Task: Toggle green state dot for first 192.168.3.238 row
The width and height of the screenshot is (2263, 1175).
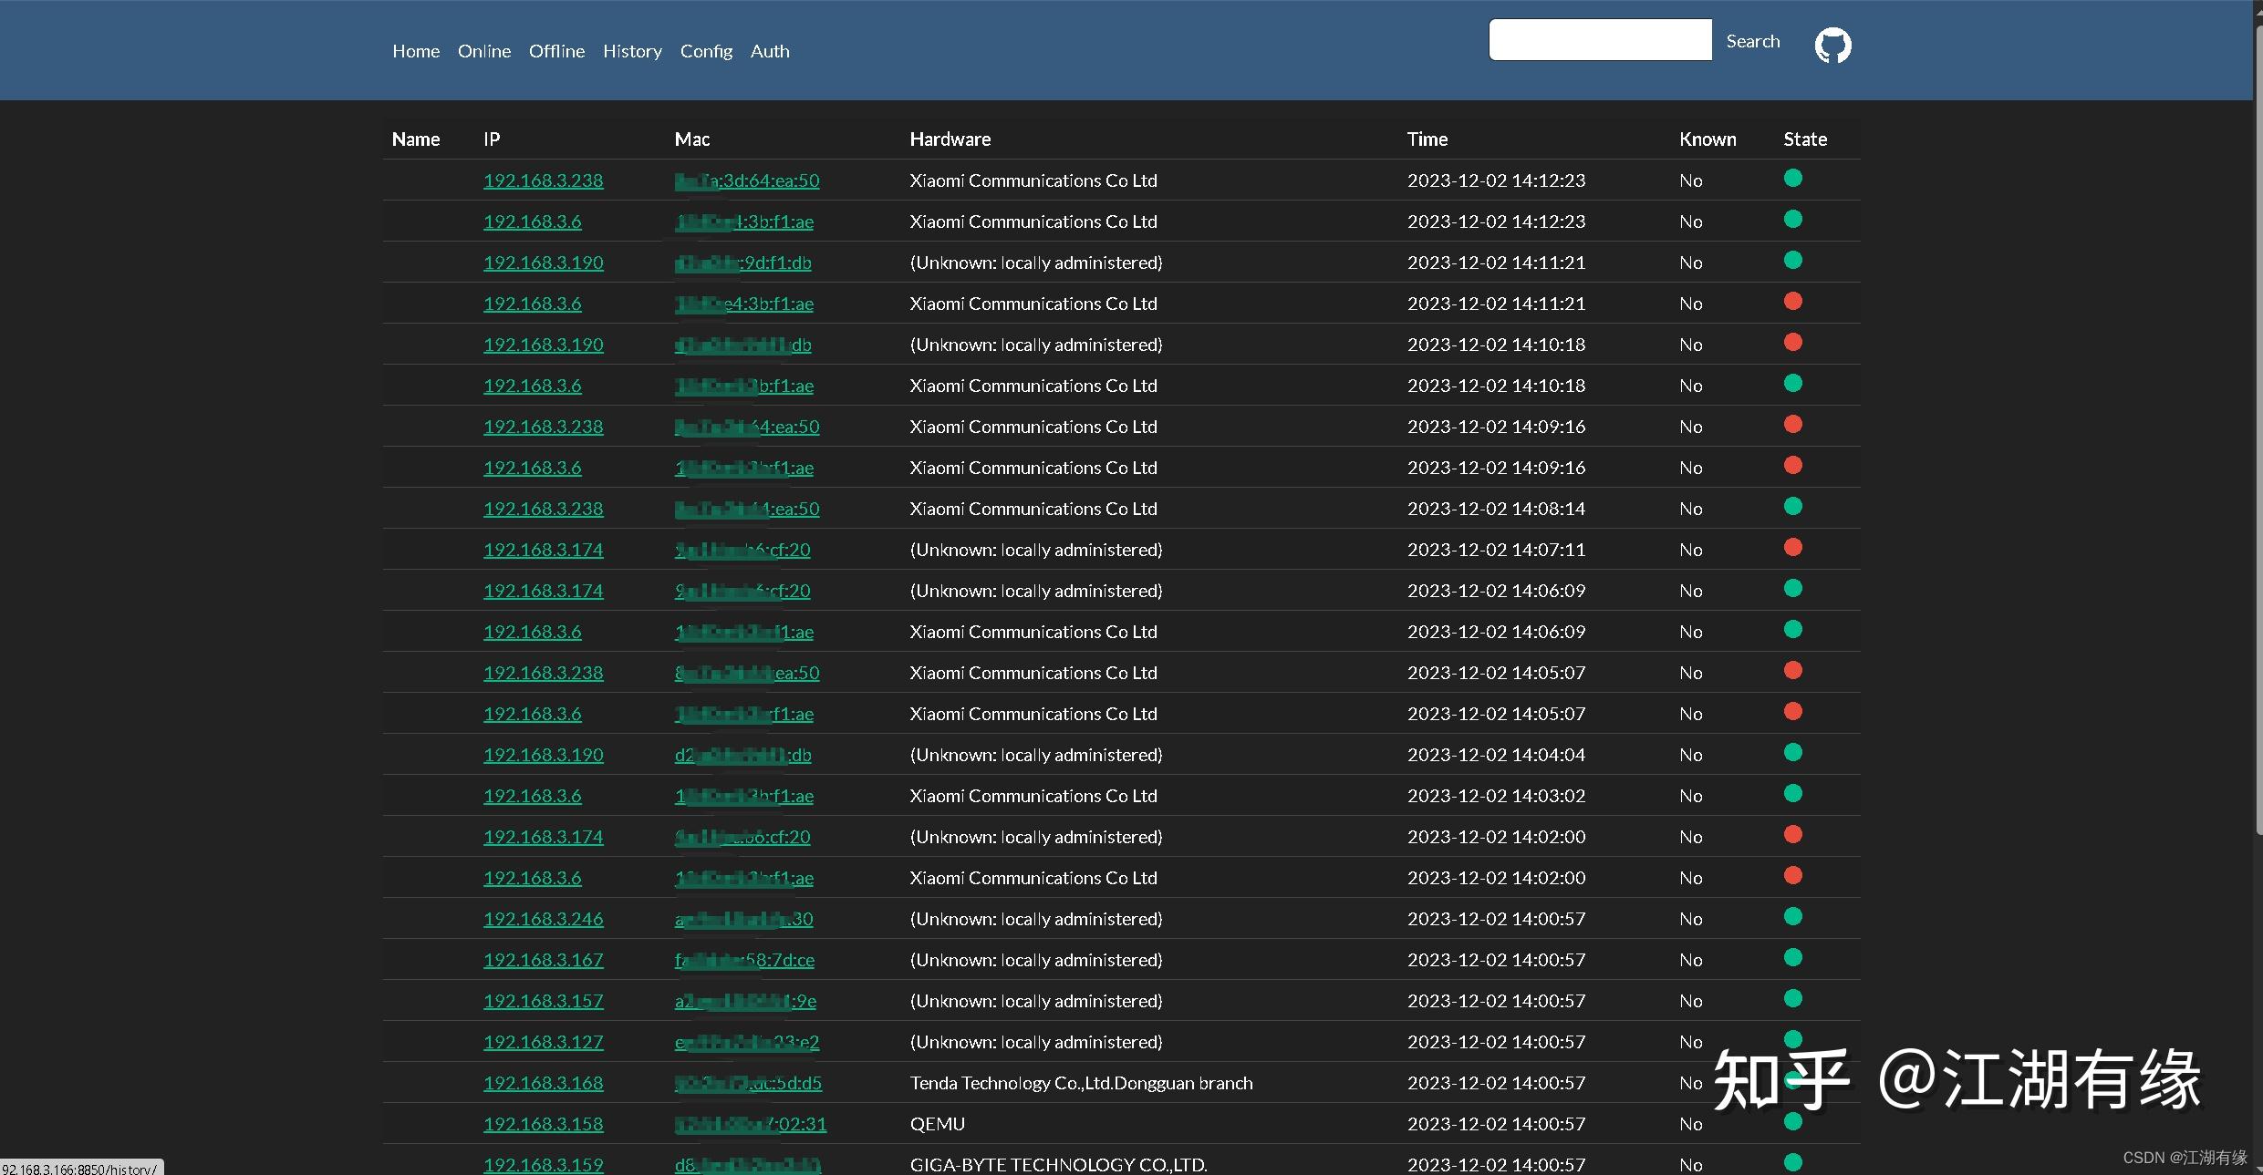Action: [1793, 179]
